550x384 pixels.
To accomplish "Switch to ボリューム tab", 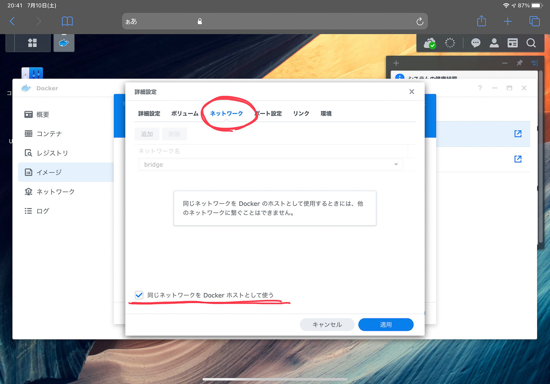I will 185,113.
